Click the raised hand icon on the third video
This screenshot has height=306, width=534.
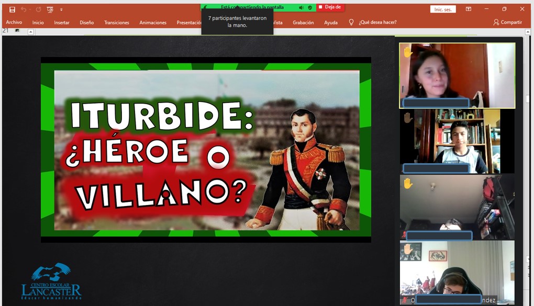(x=408, y=184)
